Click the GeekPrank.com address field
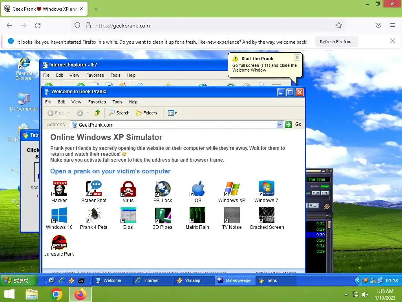402x302 pixels. [x=174, y=125]
